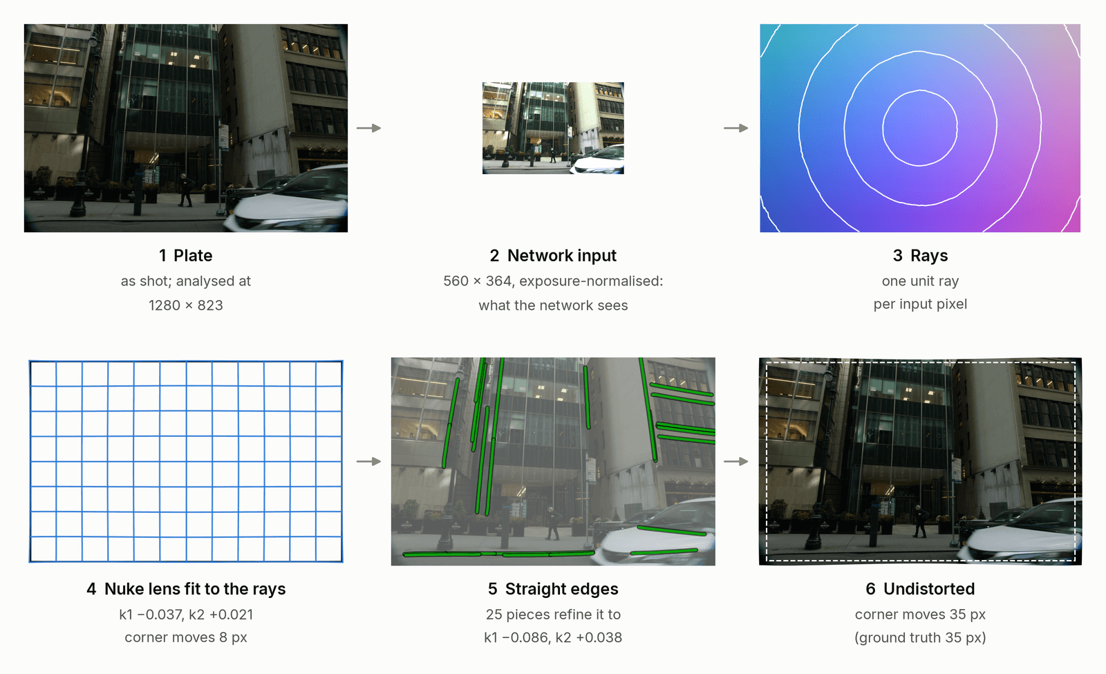Open the Plate street photo thumbnail
The width and height of the screenshot is (1106, 674).
tap(186, 128)
